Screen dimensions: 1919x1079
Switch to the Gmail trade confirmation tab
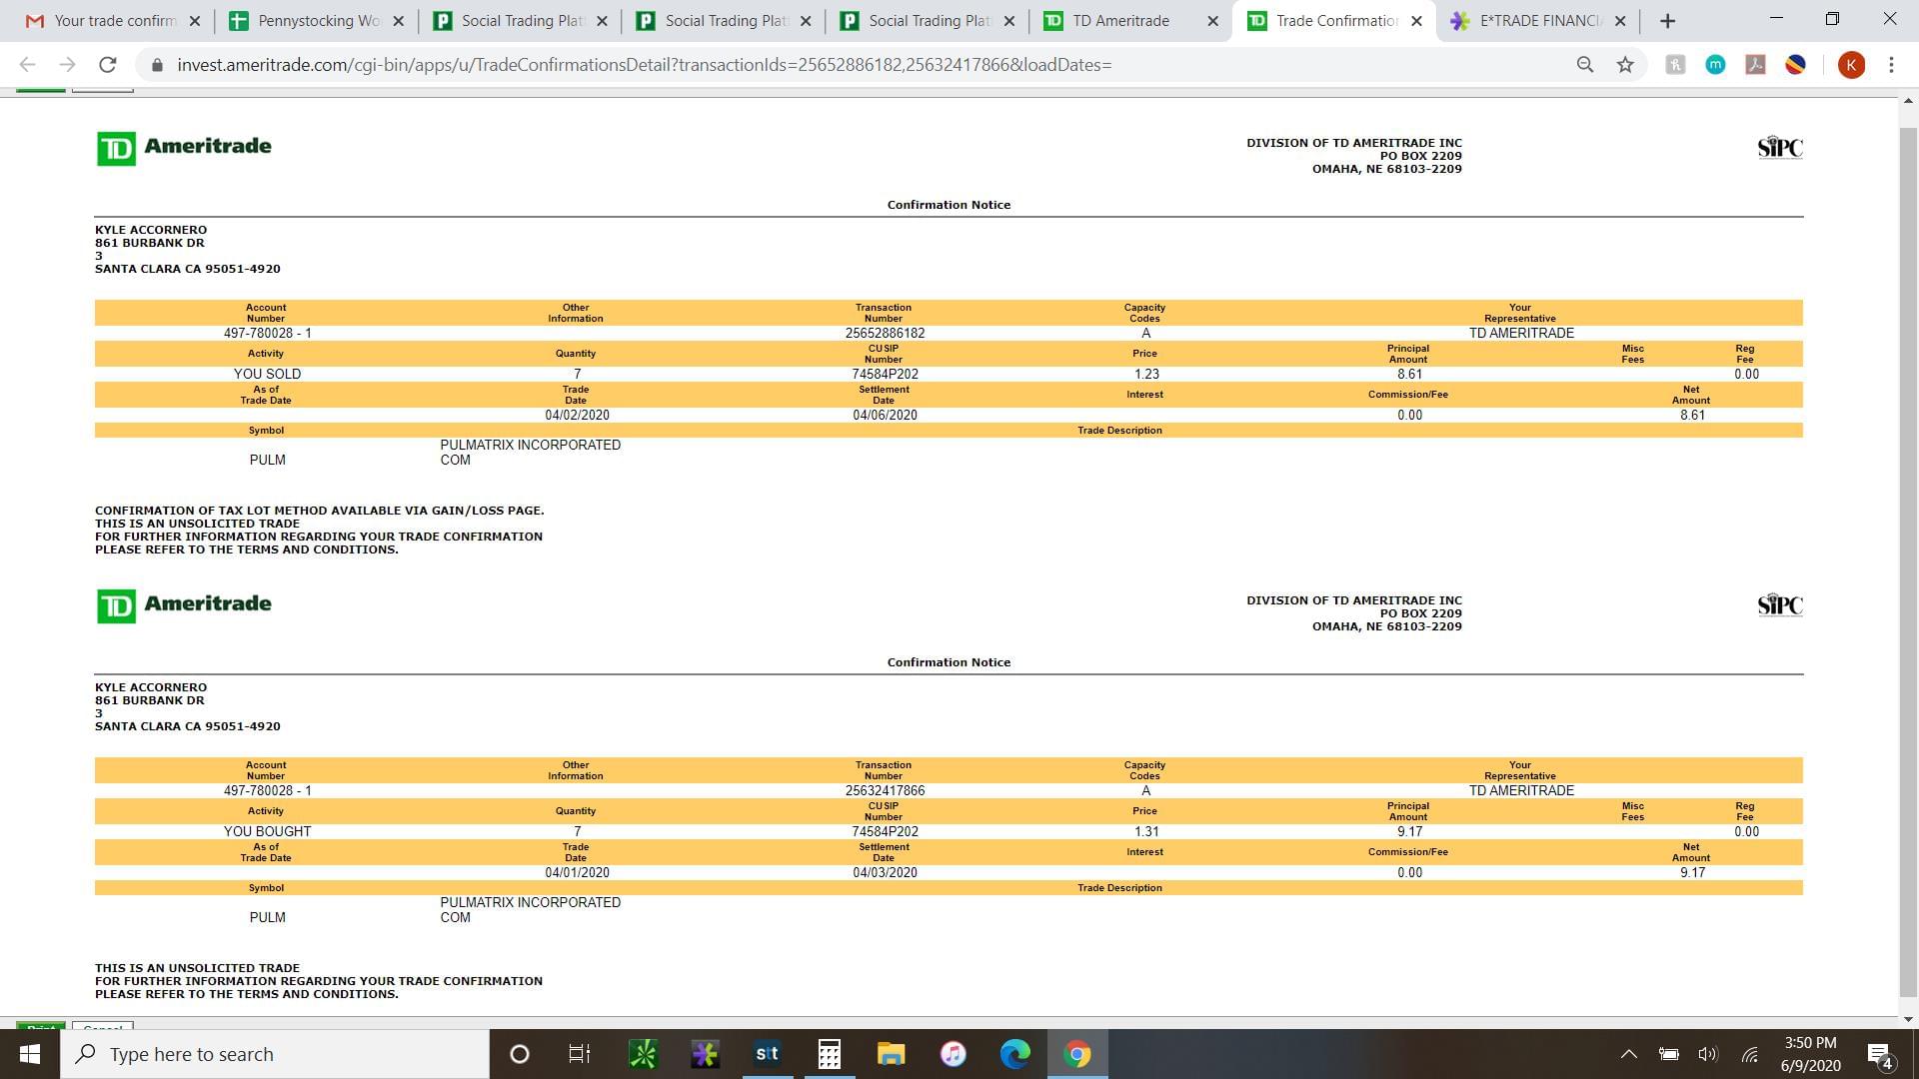tap(114, 21)
